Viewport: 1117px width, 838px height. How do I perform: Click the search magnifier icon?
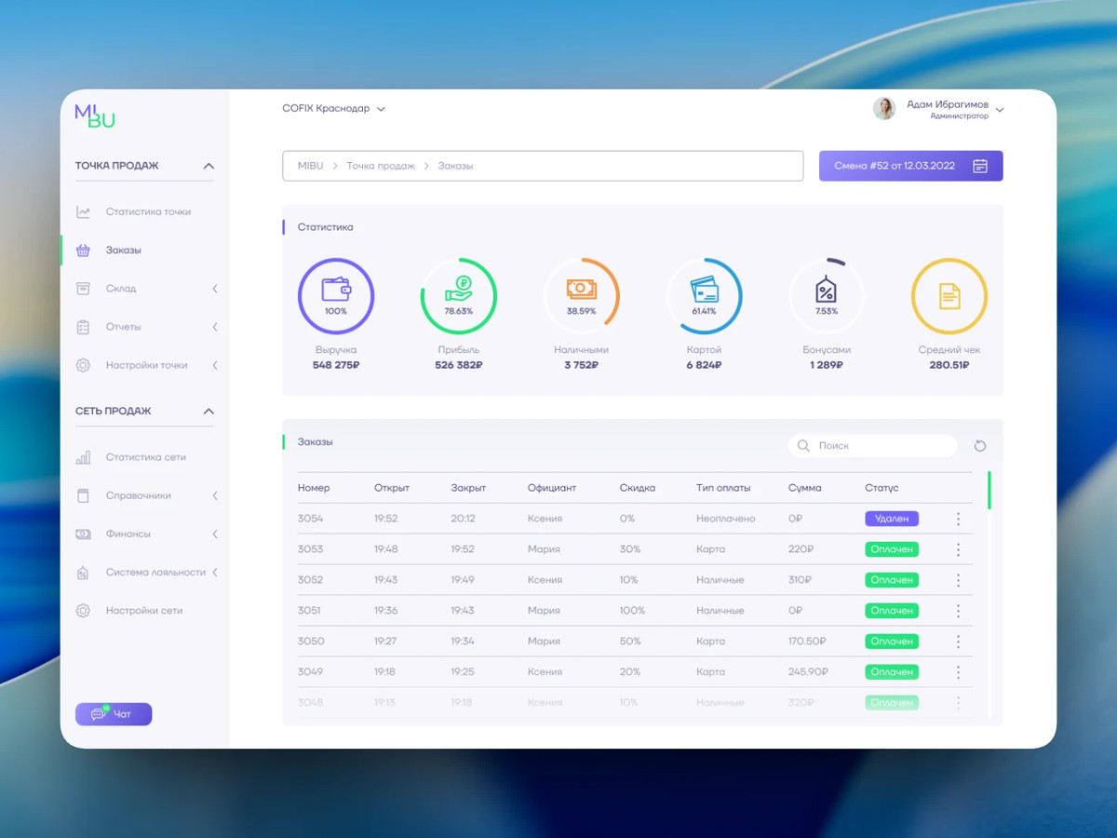[x=803, y=446]
